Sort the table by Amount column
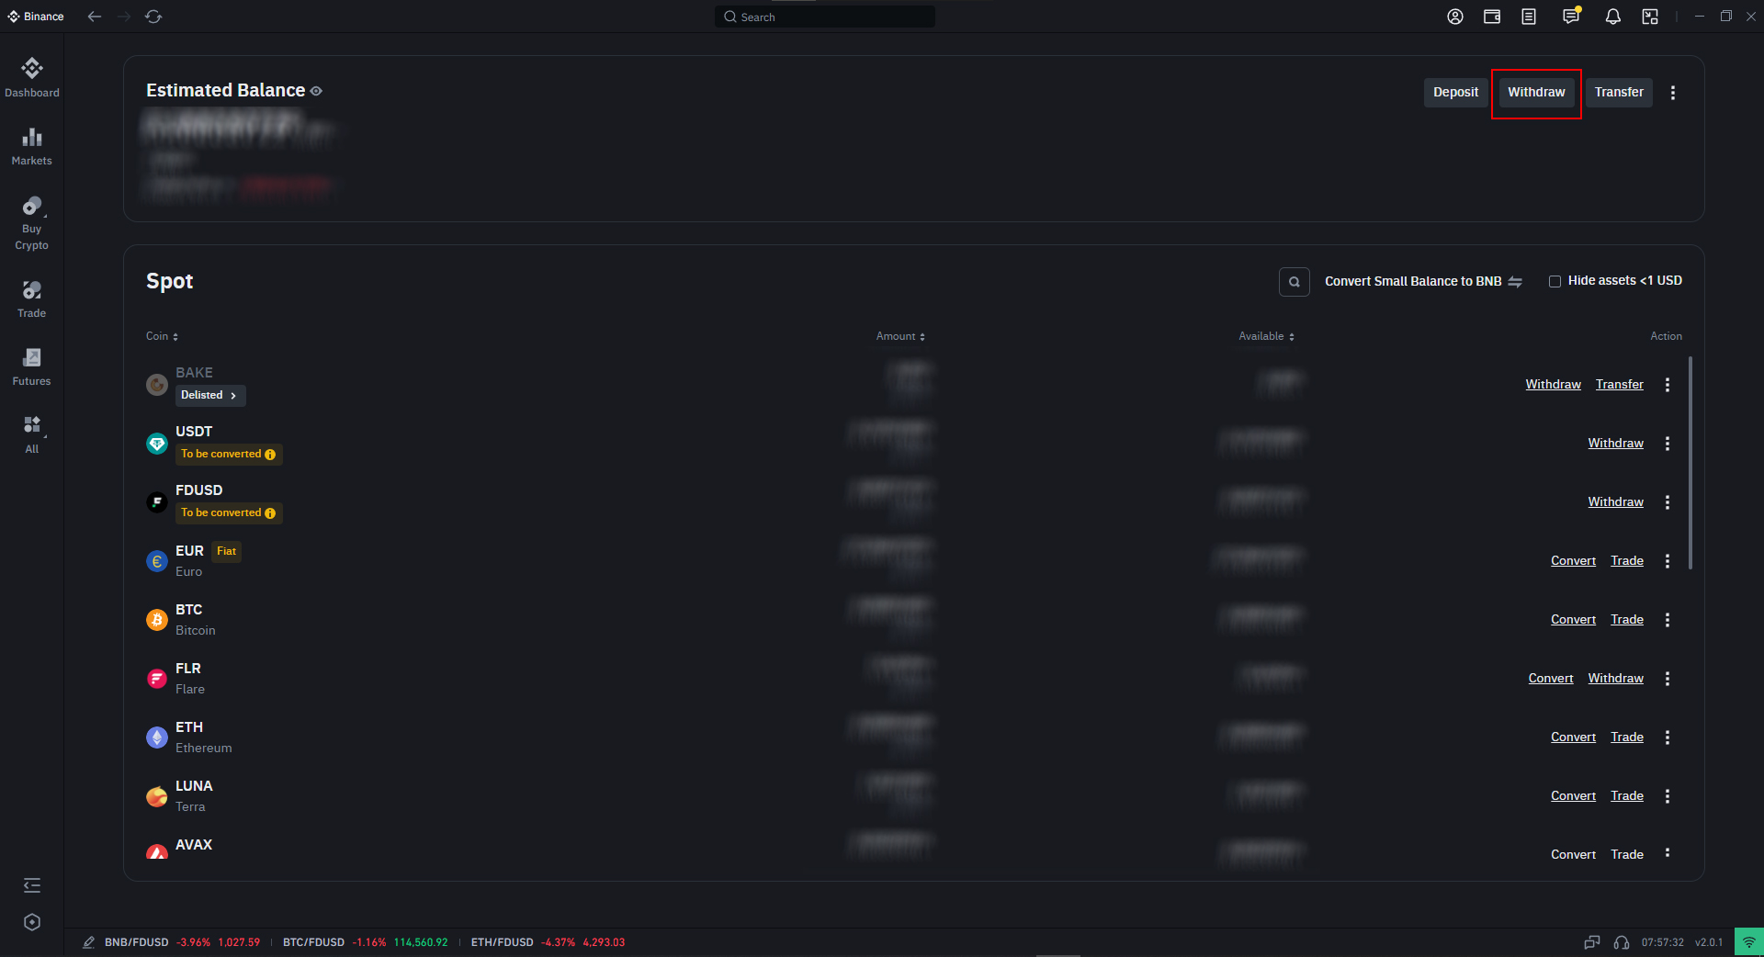This screenshot has height=957, width=1764. click(900, 336)
